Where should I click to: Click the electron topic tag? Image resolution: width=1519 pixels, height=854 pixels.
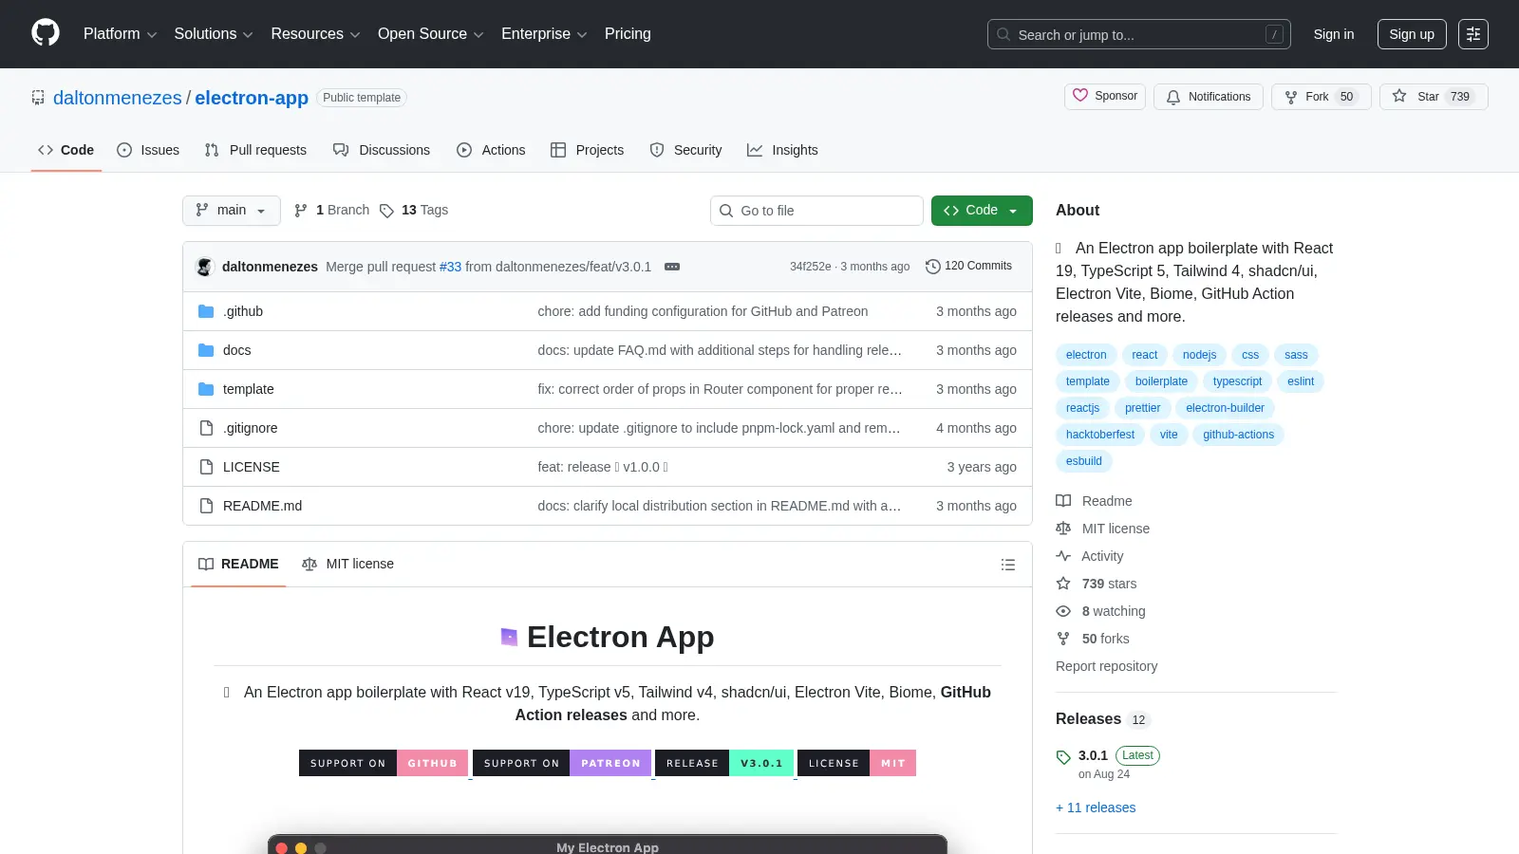[x=1086, y=355]
